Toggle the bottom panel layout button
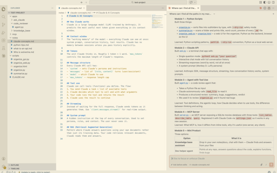277x173 pixels. [x=269, y=2]
